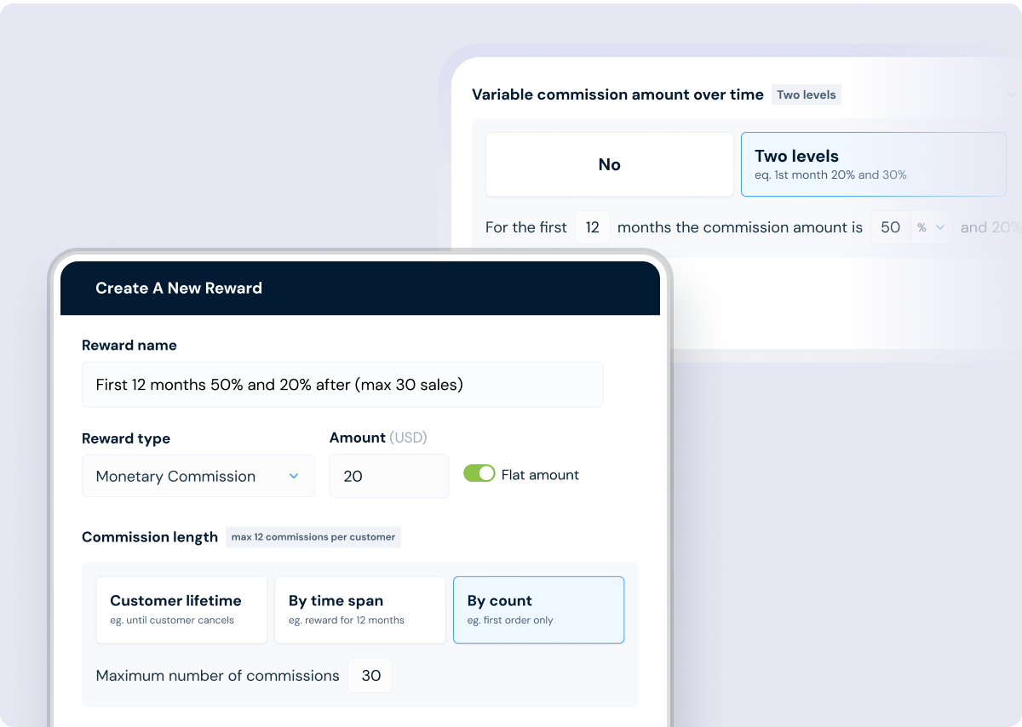Choose the Two levels commission option

[874, 164]
